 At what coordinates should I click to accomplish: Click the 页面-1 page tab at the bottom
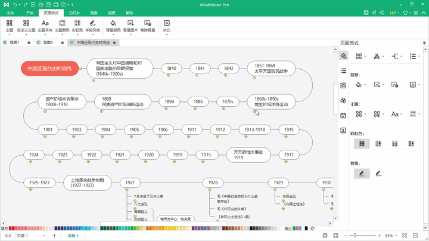73,236
